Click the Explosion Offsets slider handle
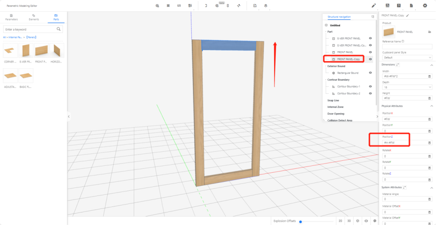Viewport: 436px width, 225px height. tap(301, 221)
